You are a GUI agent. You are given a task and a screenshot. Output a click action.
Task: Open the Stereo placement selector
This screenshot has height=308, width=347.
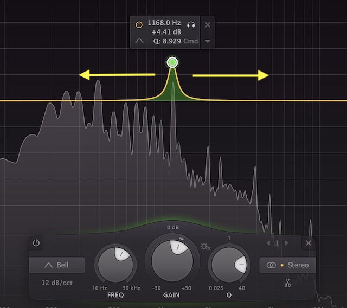coord(287,265)
